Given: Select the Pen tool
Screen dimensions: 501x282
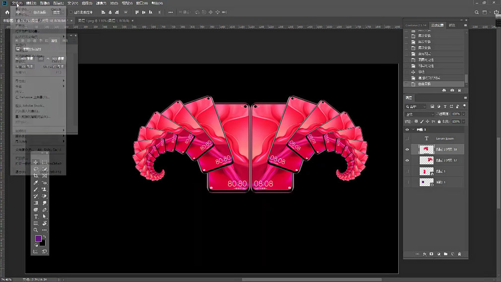Looking at the screenshot, I should point(45,210).
